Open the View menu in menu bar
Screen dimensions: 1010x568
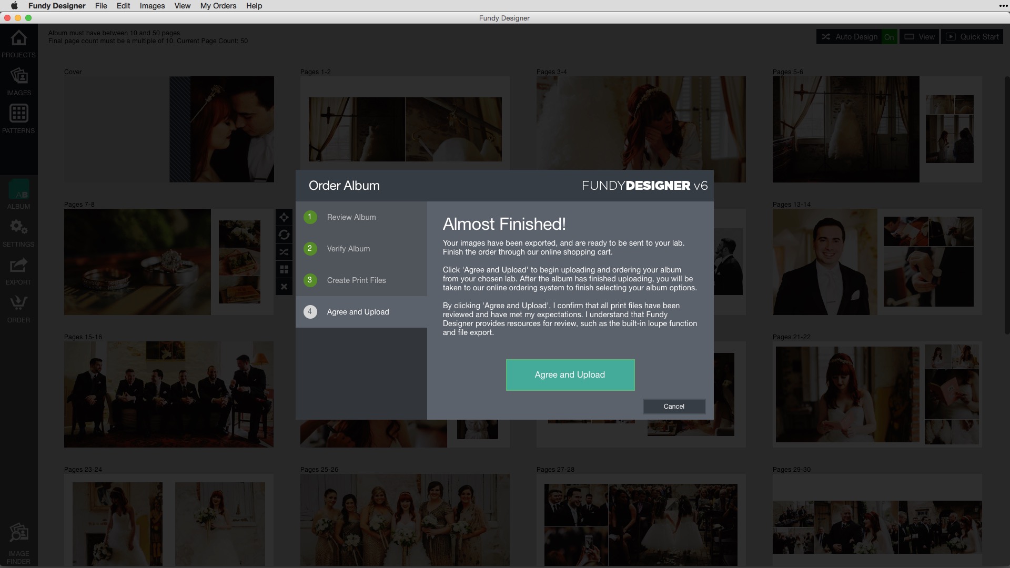coord(182,6)
